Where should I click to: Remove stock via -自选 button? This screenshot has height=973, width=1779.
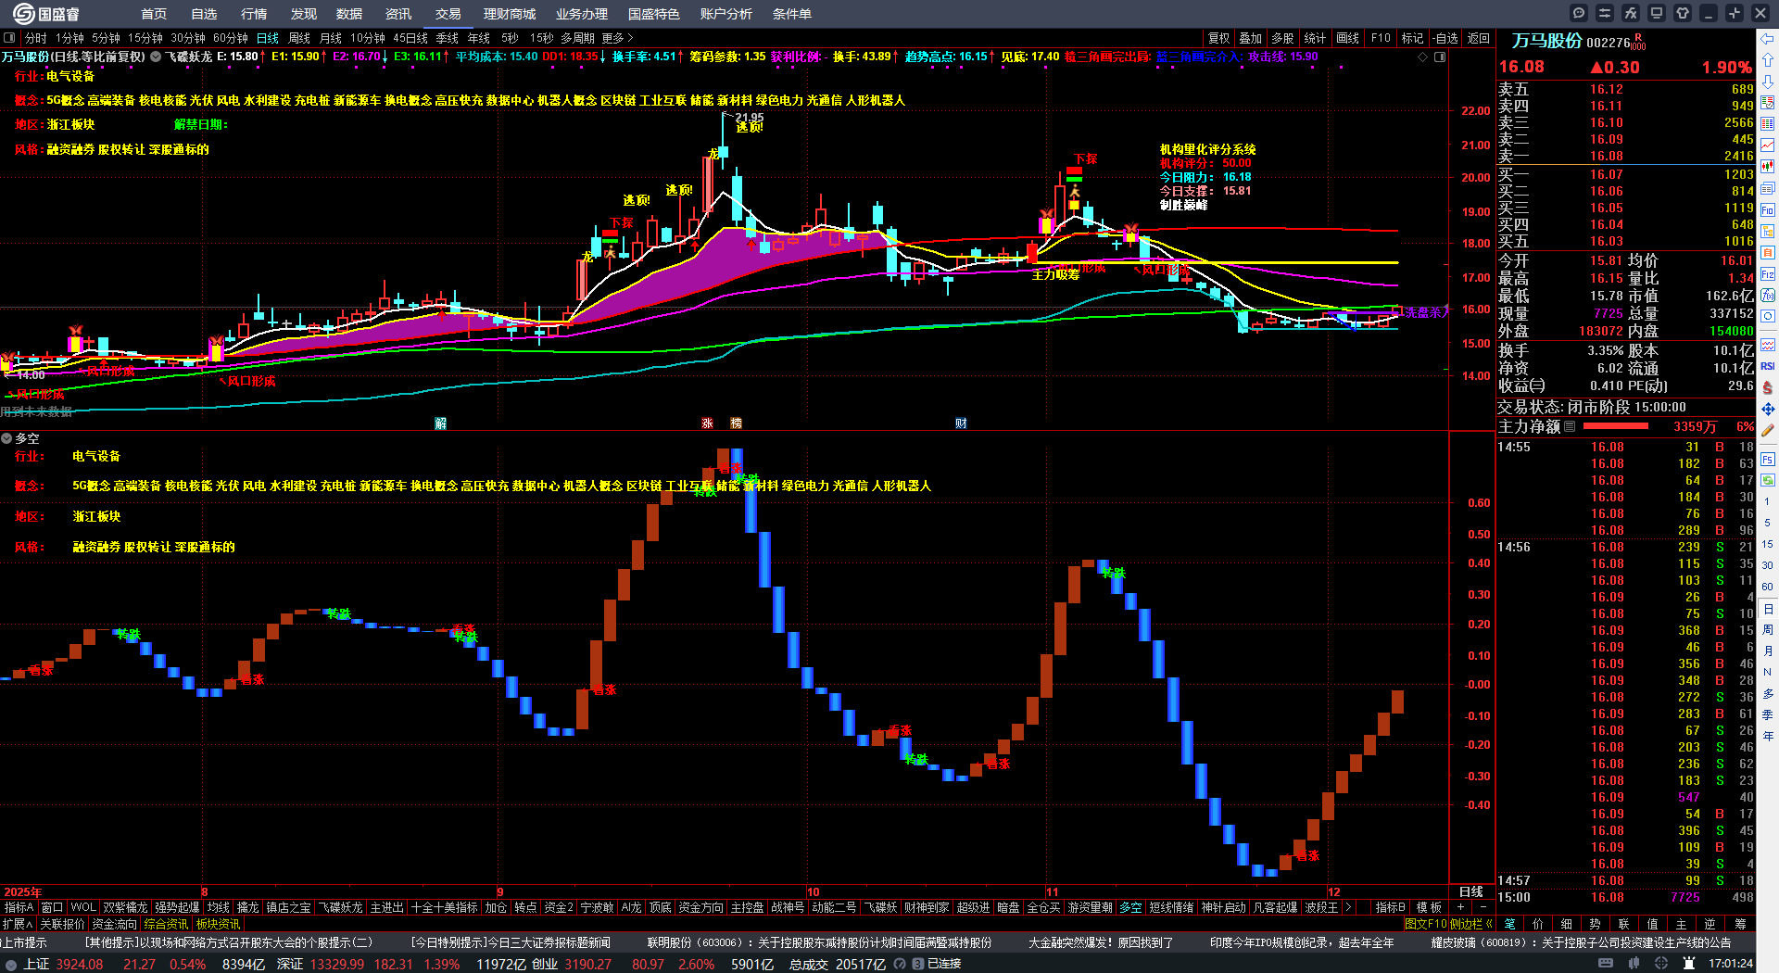point(1445,38)
